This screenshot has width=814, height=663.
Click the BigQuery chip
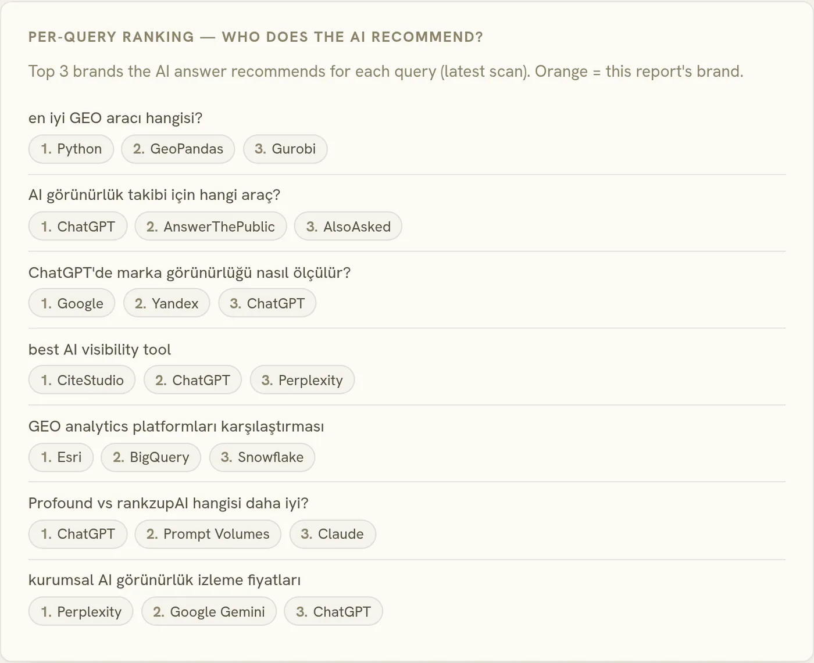tap(151, 457)
